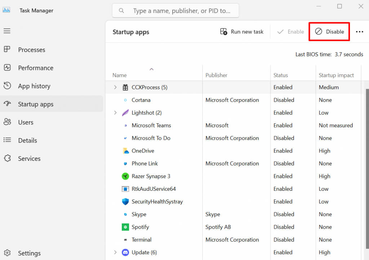Click the OneDrive cloud icon

tap(125, 151)
